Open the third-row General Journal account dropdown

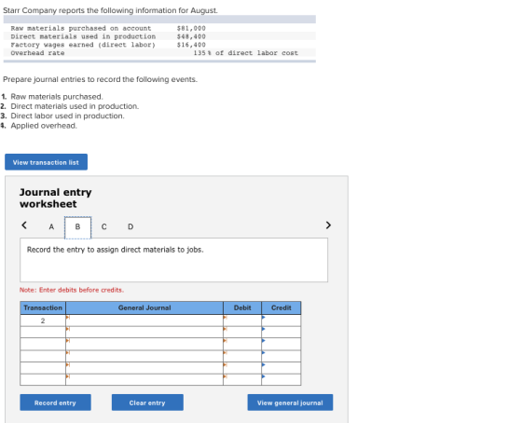coord(144,344)
